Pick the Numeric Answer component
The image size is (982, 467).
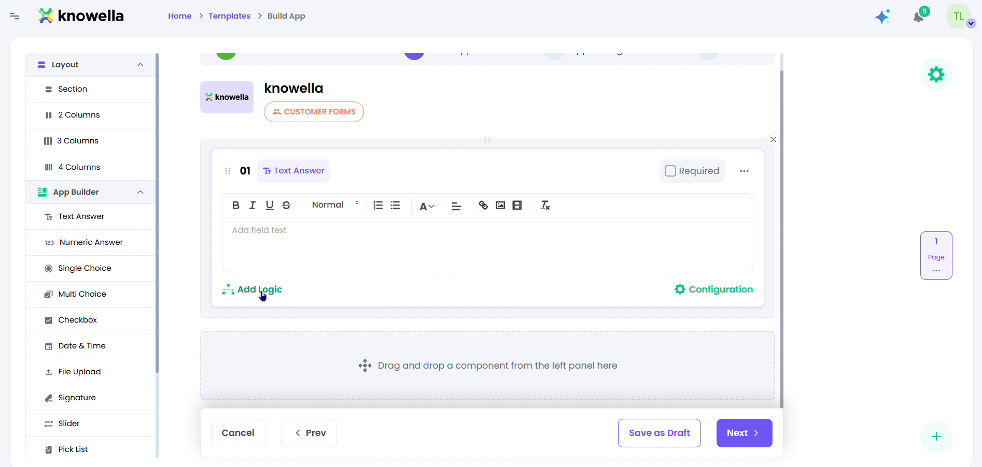pos(91,242)
